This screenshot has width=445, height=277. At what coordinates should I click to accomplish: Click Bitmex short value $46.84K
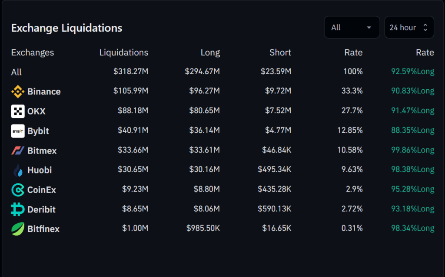pos(276,150)
